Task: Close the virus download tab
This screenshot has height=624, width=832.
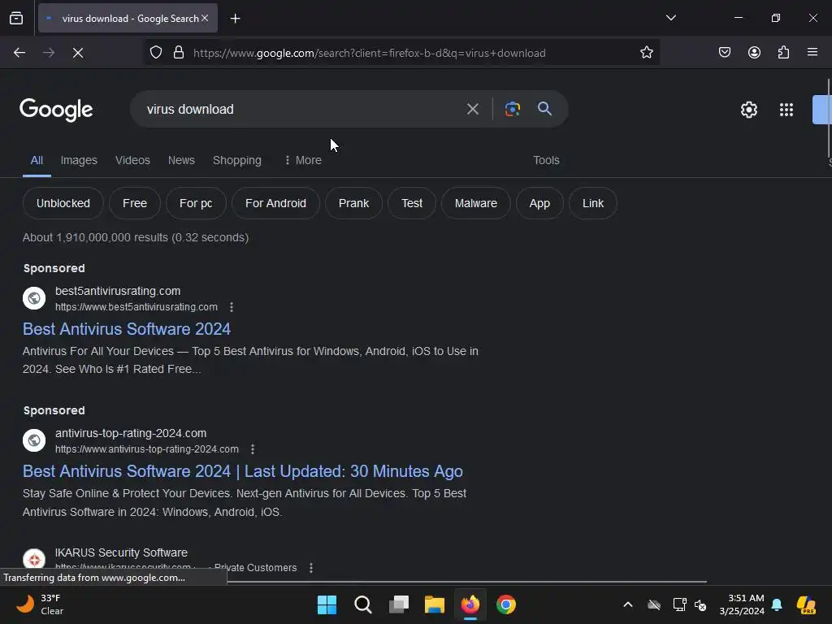Action: [205, 18]
